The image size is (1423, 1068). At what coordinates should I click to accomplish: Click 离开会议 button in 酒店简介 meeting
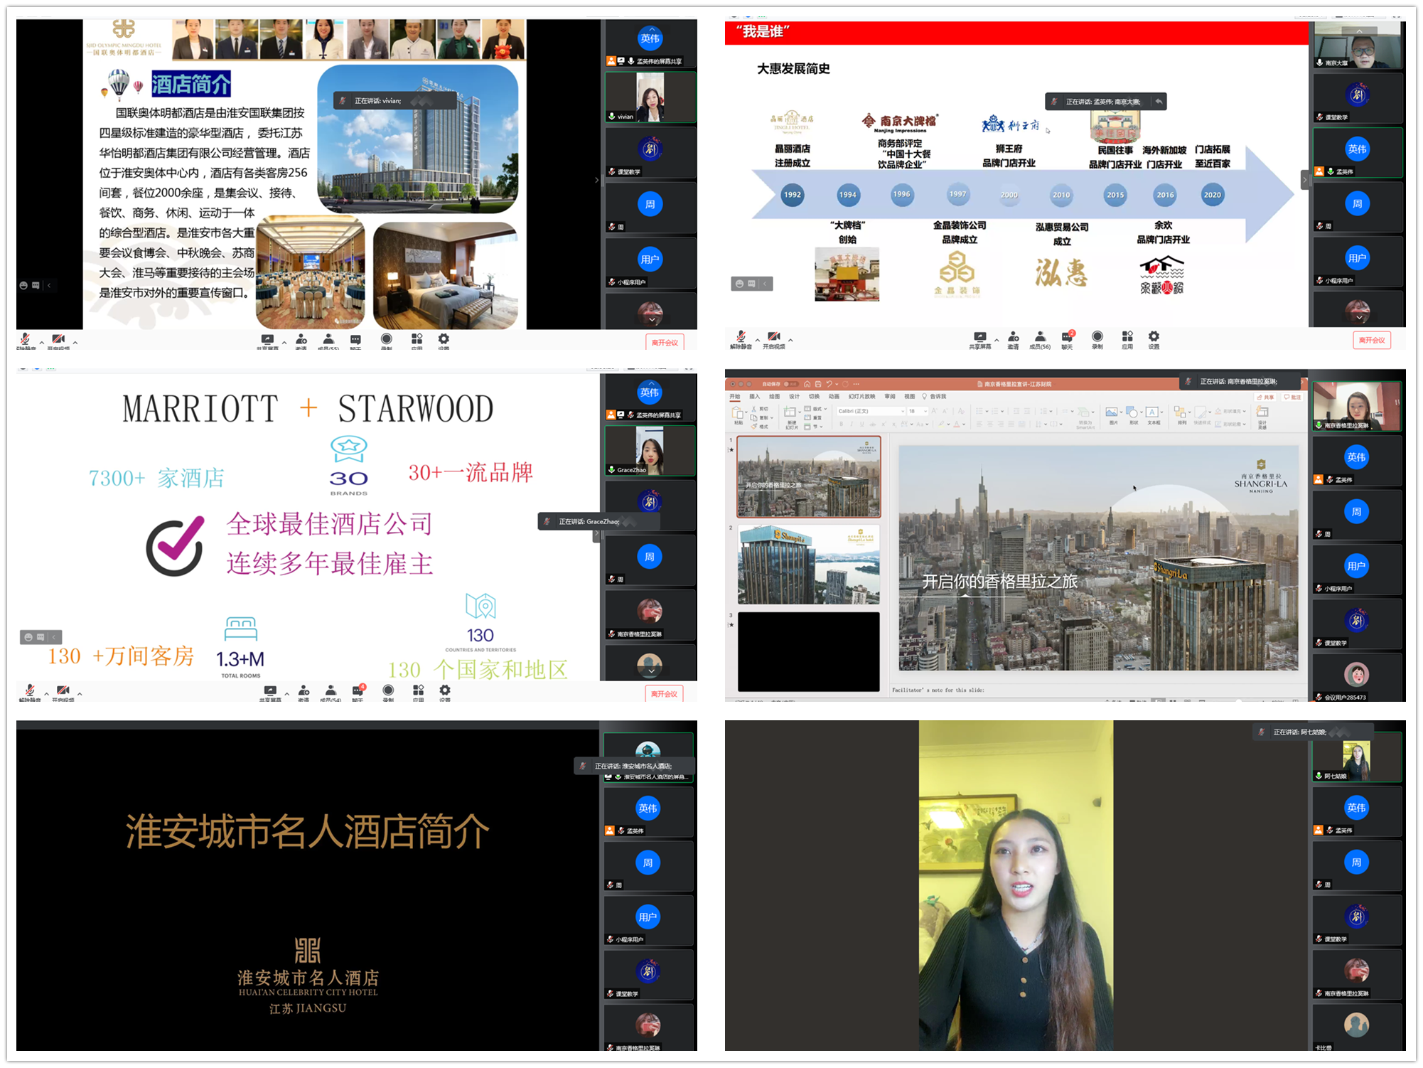pos(665,343)
